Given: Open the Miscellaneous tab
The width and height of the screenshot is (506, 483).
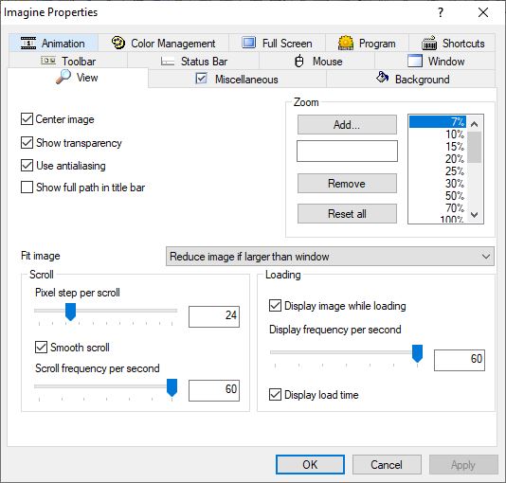Looking at the screenshot, I should coord(237,79).
